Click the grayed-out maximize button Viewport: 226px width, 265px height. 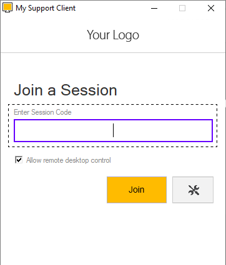pyautogui.click(x=182, y=8)
